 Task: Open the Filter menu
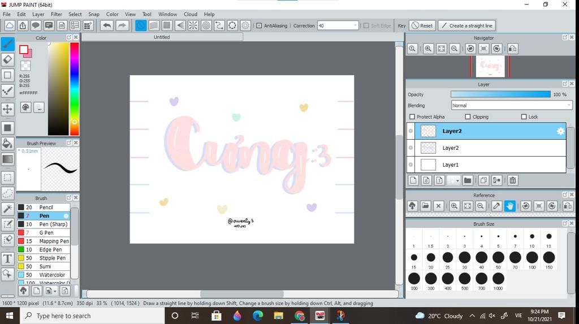[x=56, y=14]
